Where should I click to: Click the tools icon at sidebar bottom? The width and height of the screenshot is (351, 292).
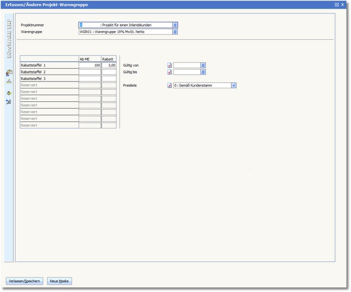[x=9, y=102]
